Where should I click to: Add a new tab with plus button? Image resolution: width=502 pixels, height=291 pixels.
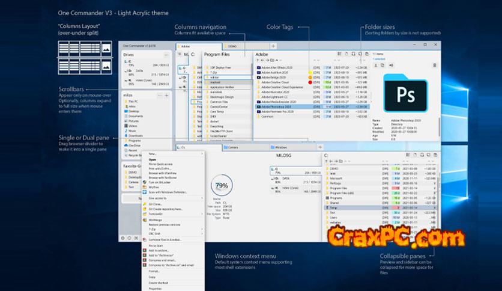click(273, 46)
